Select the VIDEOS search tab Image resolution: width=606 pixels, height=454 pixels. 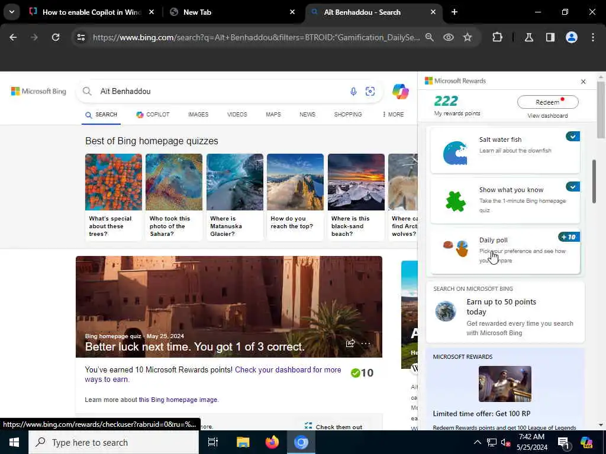[x=237, y=115]
